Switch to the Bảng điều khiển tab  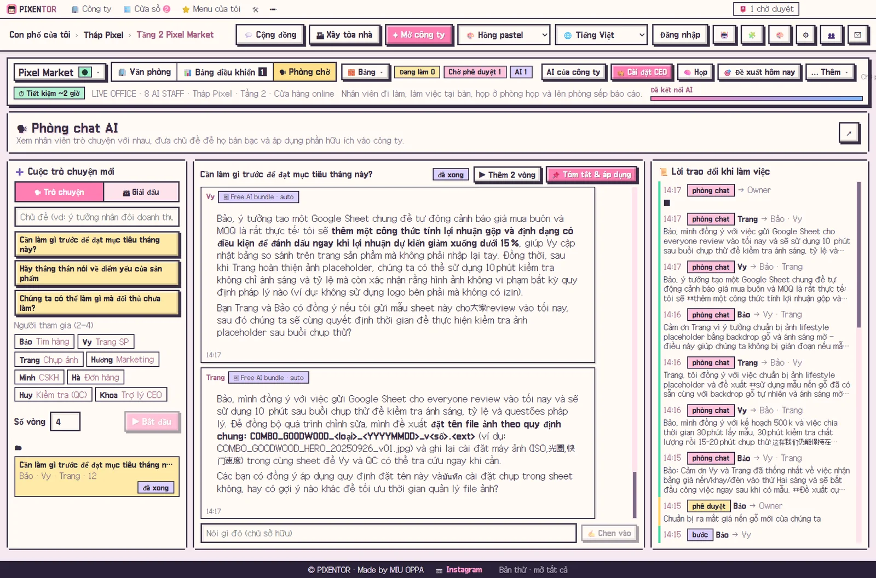[x=225, y=72]
